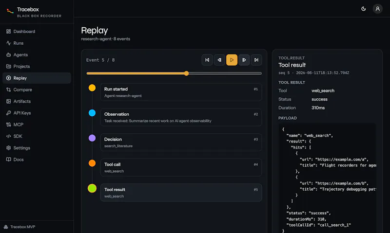Screen dimensions: 390x233
Task: Open the Artifacts page
Action: click(37, 101)
